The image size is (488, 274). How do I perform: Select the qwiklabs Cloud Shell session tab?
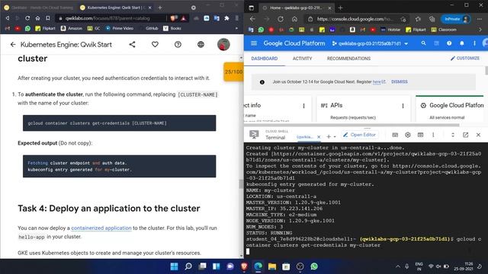305,137
